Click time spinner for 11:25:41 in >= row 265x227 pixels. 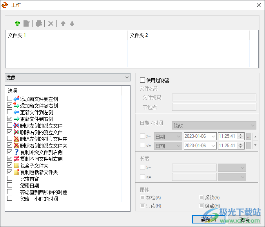point(240,136)
